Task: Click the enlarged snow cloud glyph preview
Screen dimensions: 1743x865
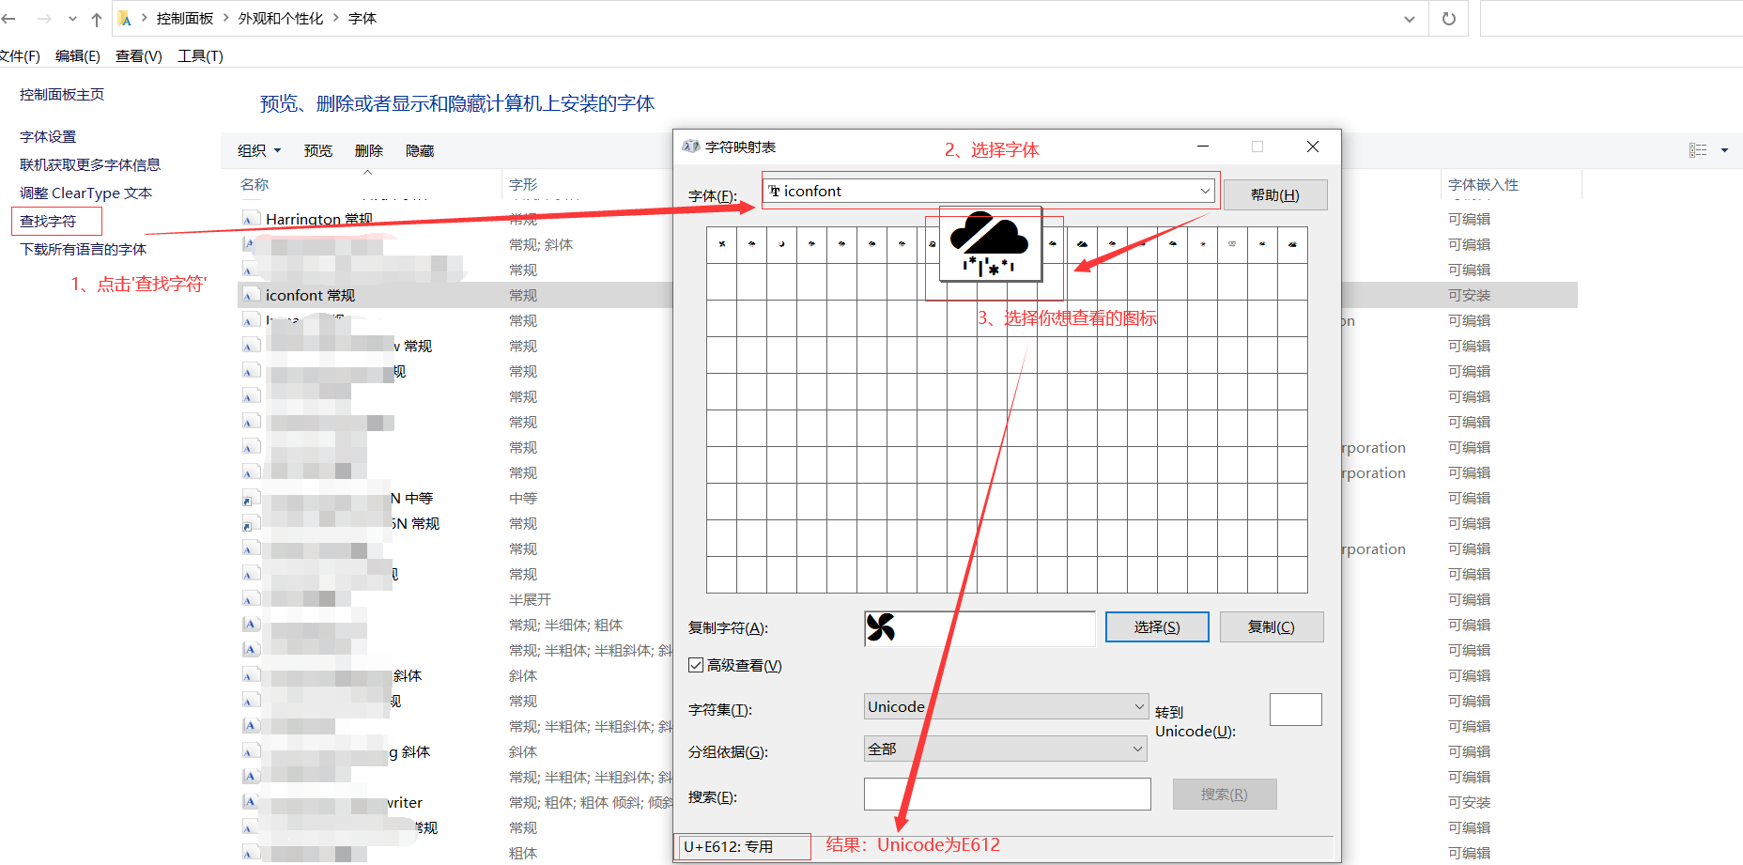Action: pos(991,243)
